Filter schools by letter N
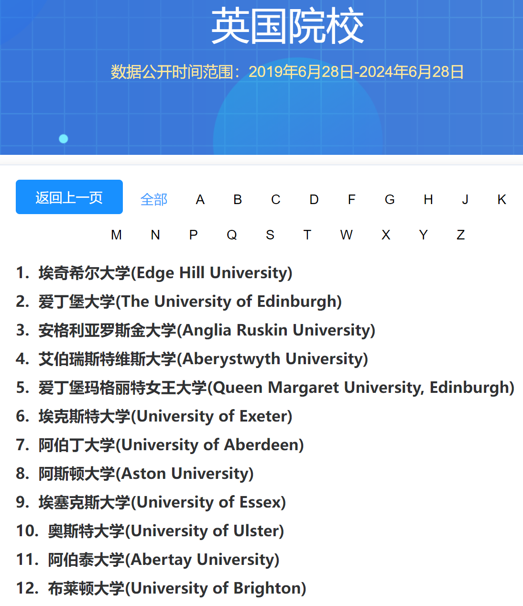Image resolution: width=523 pixels, height=606 pixels. coord(155,235)
